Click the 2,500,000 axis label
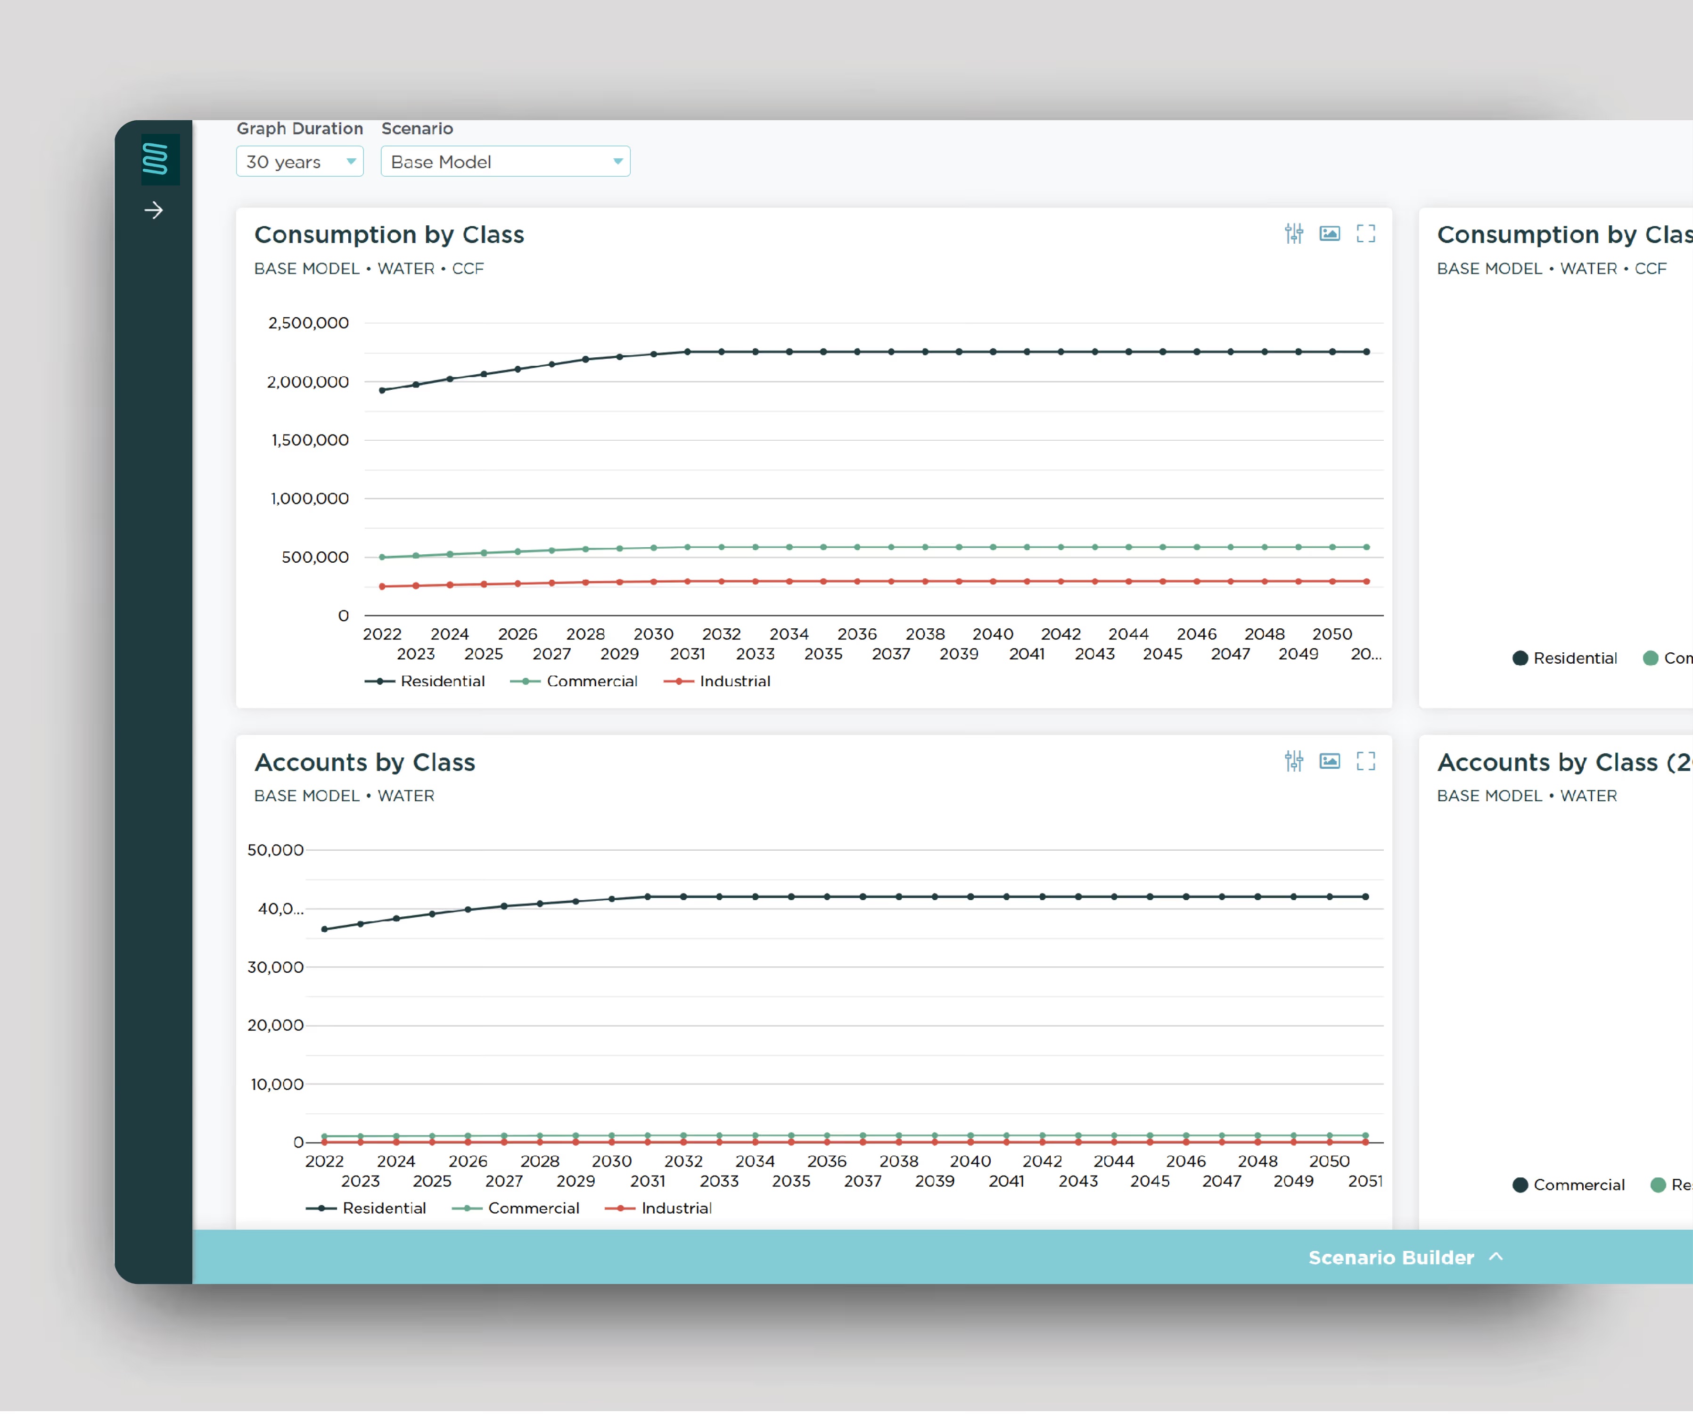Viewport: 1693px width, 1414px height. [309, 323]
